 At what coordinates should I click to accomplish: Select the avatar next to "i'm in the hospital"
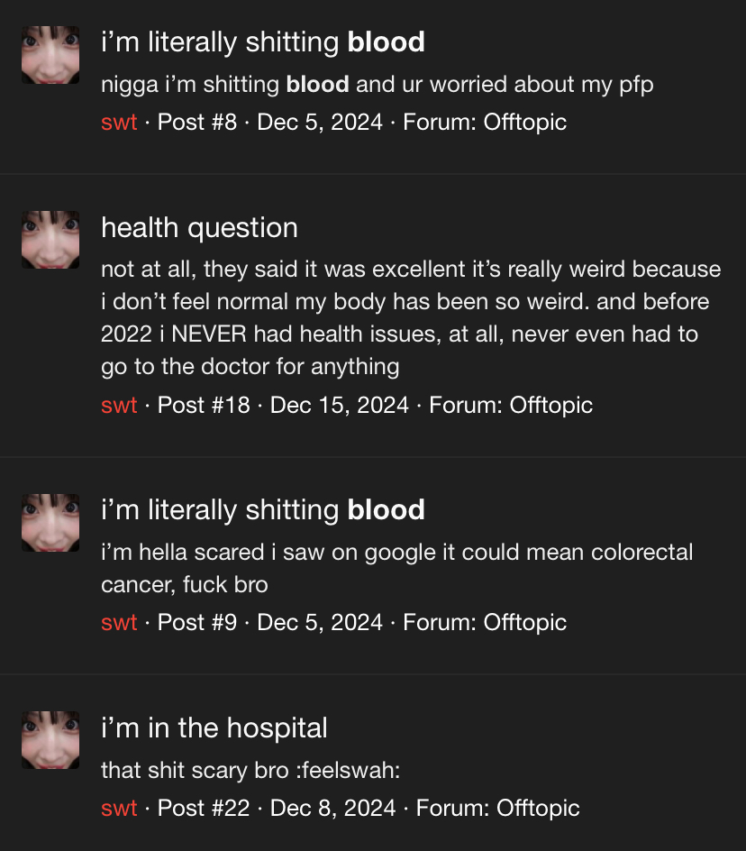50,740
